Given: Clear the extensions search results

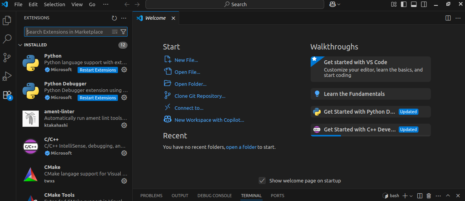Looking at the screenshot, I should tap(115, 32).
